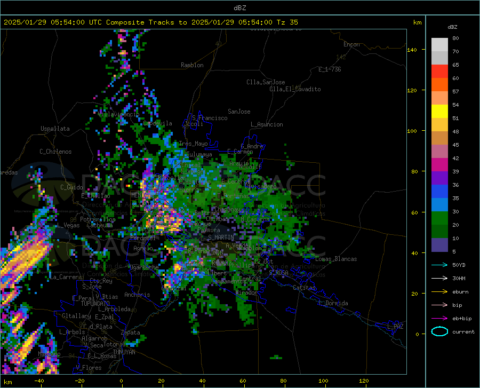The image size is (480, 388).
Task: Click the TUNUYAN town label
Action: pyautogui.click(x=124, y=352)
